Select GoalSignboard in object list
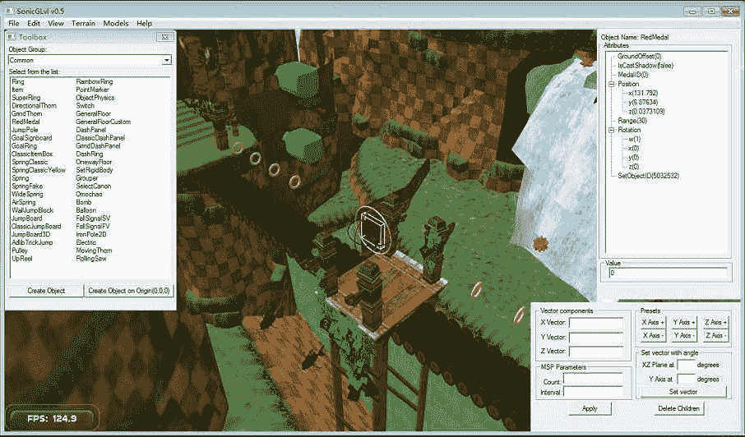Viewport: 745px width, 437px height. pos(32,138)
